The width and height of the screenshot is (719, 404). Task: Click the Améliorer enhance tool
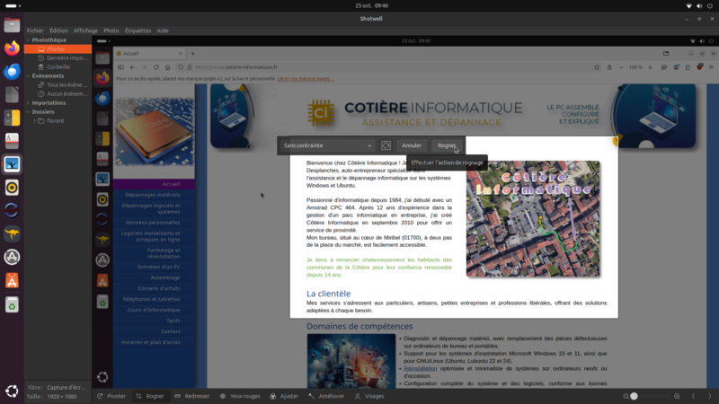pos(326,396)
